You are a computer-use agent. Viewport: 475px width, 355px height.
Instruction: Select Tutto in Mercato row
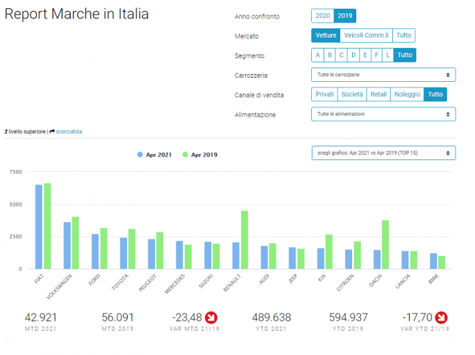point(403,35)
